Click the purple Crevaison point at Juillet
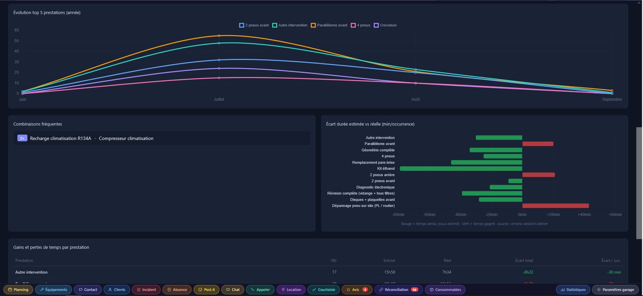The image size is (643, 296). click(x=219, y=68)
